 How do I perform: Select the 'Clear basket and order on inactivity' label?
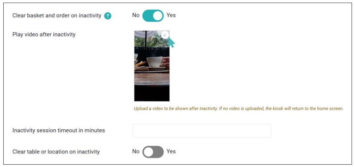pyautogui.click(x=57, y=15)
